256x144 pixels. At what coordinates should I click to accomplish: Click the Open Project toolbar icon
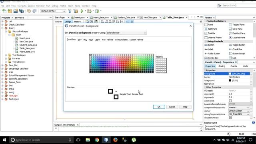(x=16, y=11)
